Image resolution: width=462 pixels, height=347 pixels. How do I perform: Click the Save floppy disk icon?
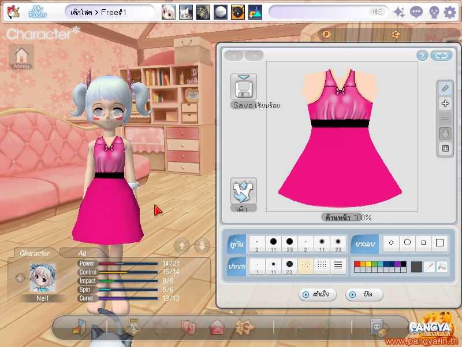click(243, 87)
